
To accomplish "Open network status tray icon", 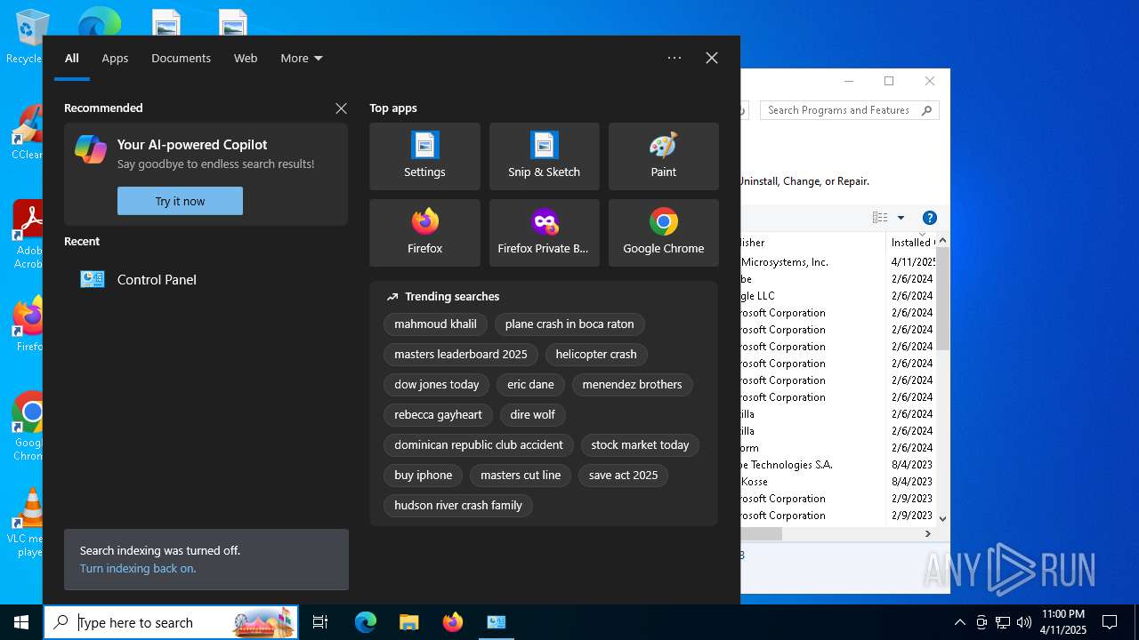I will (1002, 622).
